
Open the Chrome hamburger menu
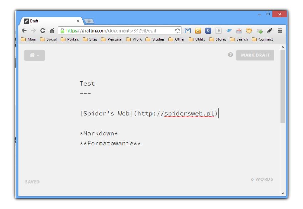(280, 31)
